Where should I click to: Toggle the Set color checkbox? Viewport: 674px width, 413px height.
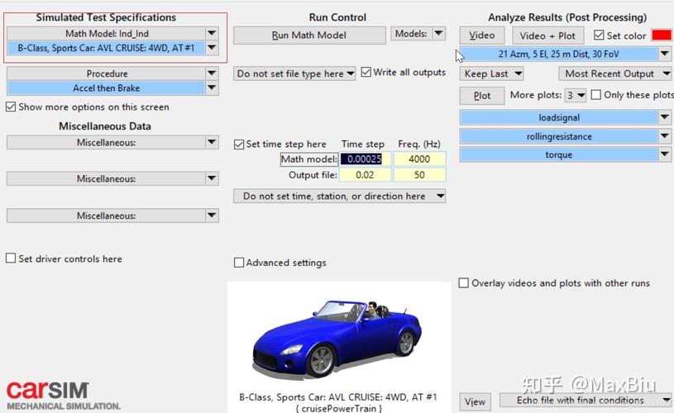tap(600, 36)
